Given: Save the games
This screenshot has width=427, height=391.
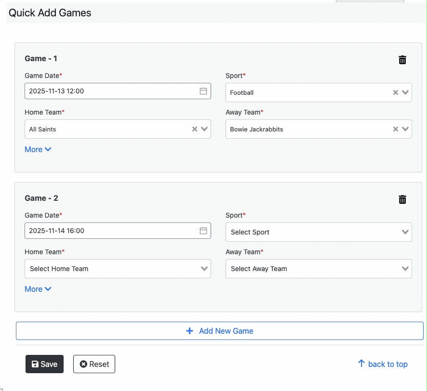Looking at the screenshot, I should 44,364.
